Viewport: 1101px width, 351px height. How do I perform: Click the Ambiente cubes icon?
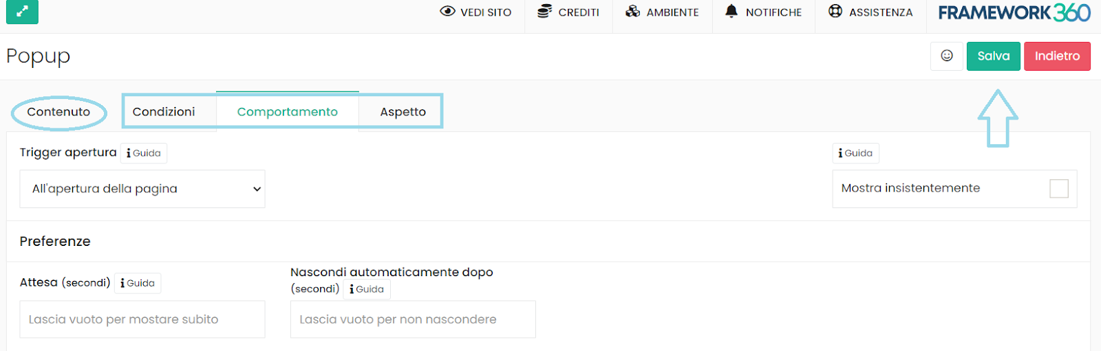[x=632, y=11]
